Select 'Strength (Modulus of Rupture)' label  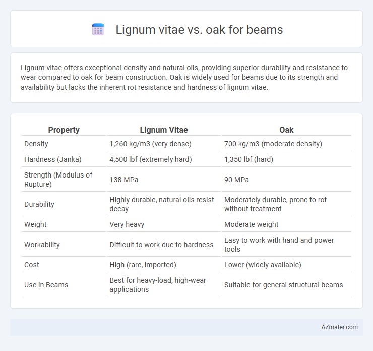58,180
